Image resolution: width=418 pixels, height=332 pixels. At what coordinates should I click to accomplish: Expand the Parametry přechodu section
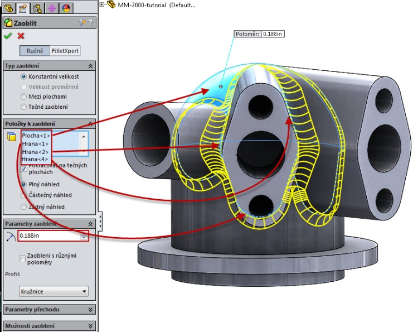pyautogui.click(x=90, y=309)
